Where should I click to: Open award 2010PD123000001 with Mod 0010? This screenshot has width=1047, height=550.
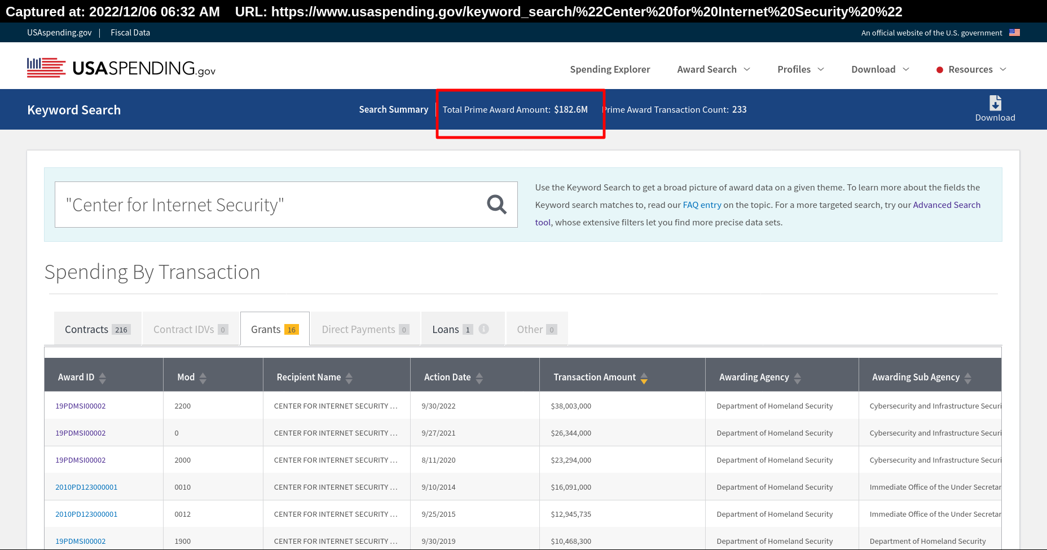coord(86,487)
